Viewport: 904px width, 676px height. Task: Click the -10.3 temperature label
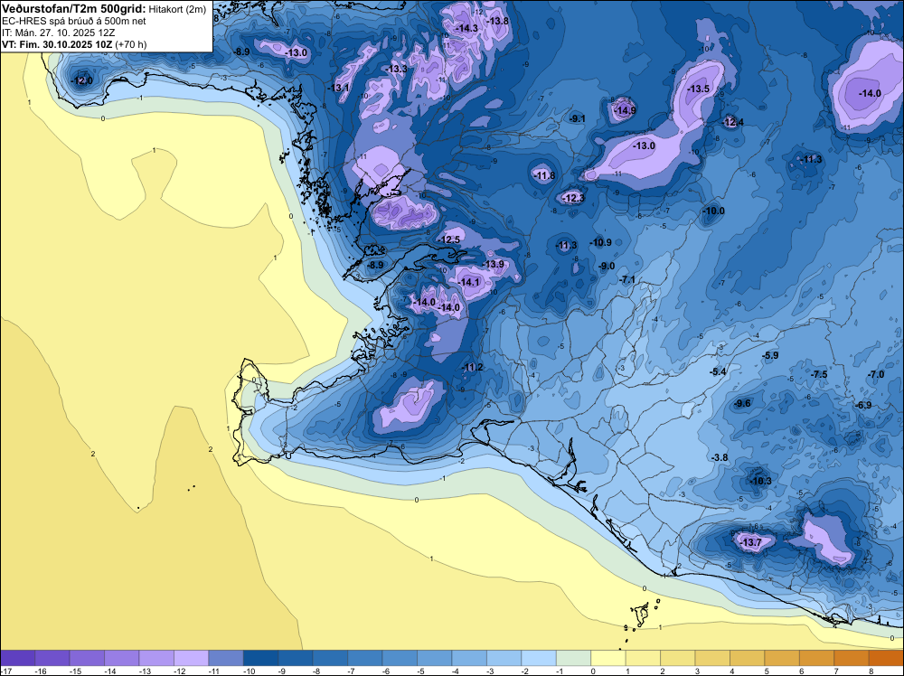(x=760, y=481)
